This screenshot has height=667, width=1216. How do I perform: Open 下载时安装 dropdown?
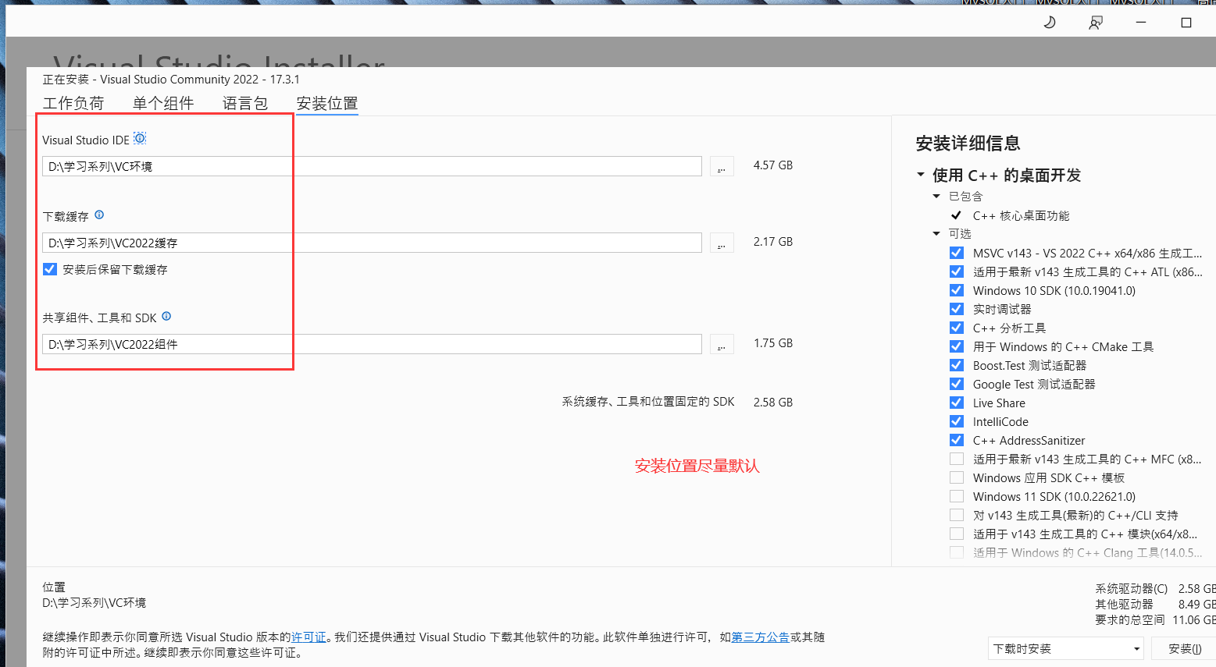(x=1066, y=648)
